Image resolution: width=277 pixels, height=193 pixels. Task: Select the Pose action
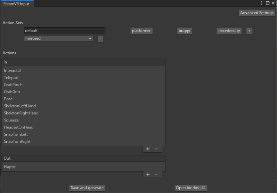[83, 99]
